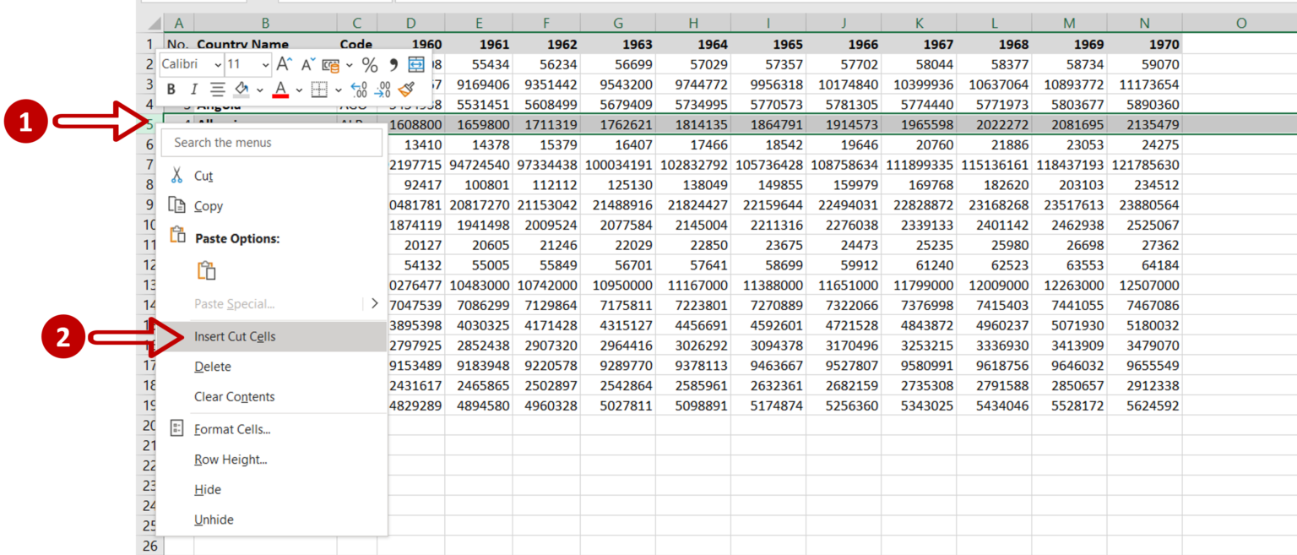Click Increase Decimal icon
Image resolution: width=1297 pixels, height=555 pixels.
pyautogui.click(x=358, y=89)
